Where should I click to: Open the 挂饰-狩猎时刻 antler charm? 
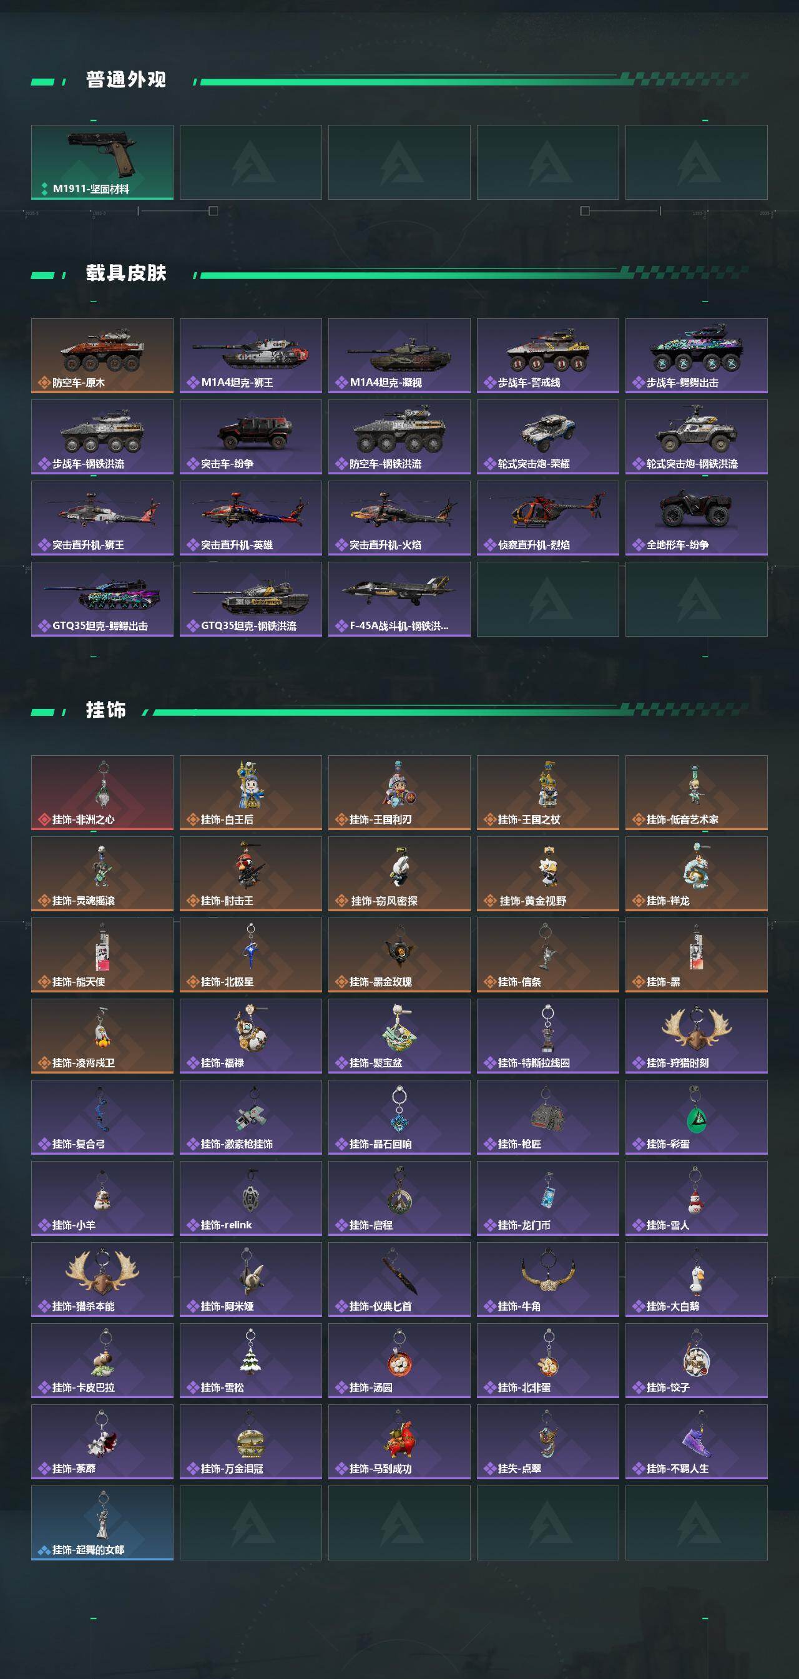click(697, 1036)
